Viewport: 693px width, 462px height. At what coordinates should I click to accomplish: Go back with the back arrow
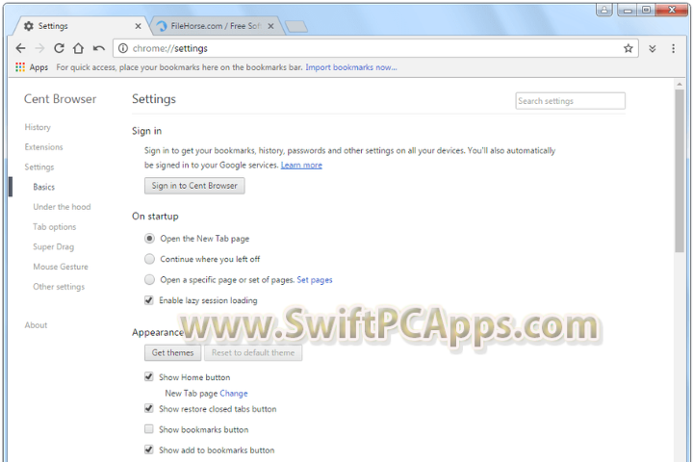(20, 48)
